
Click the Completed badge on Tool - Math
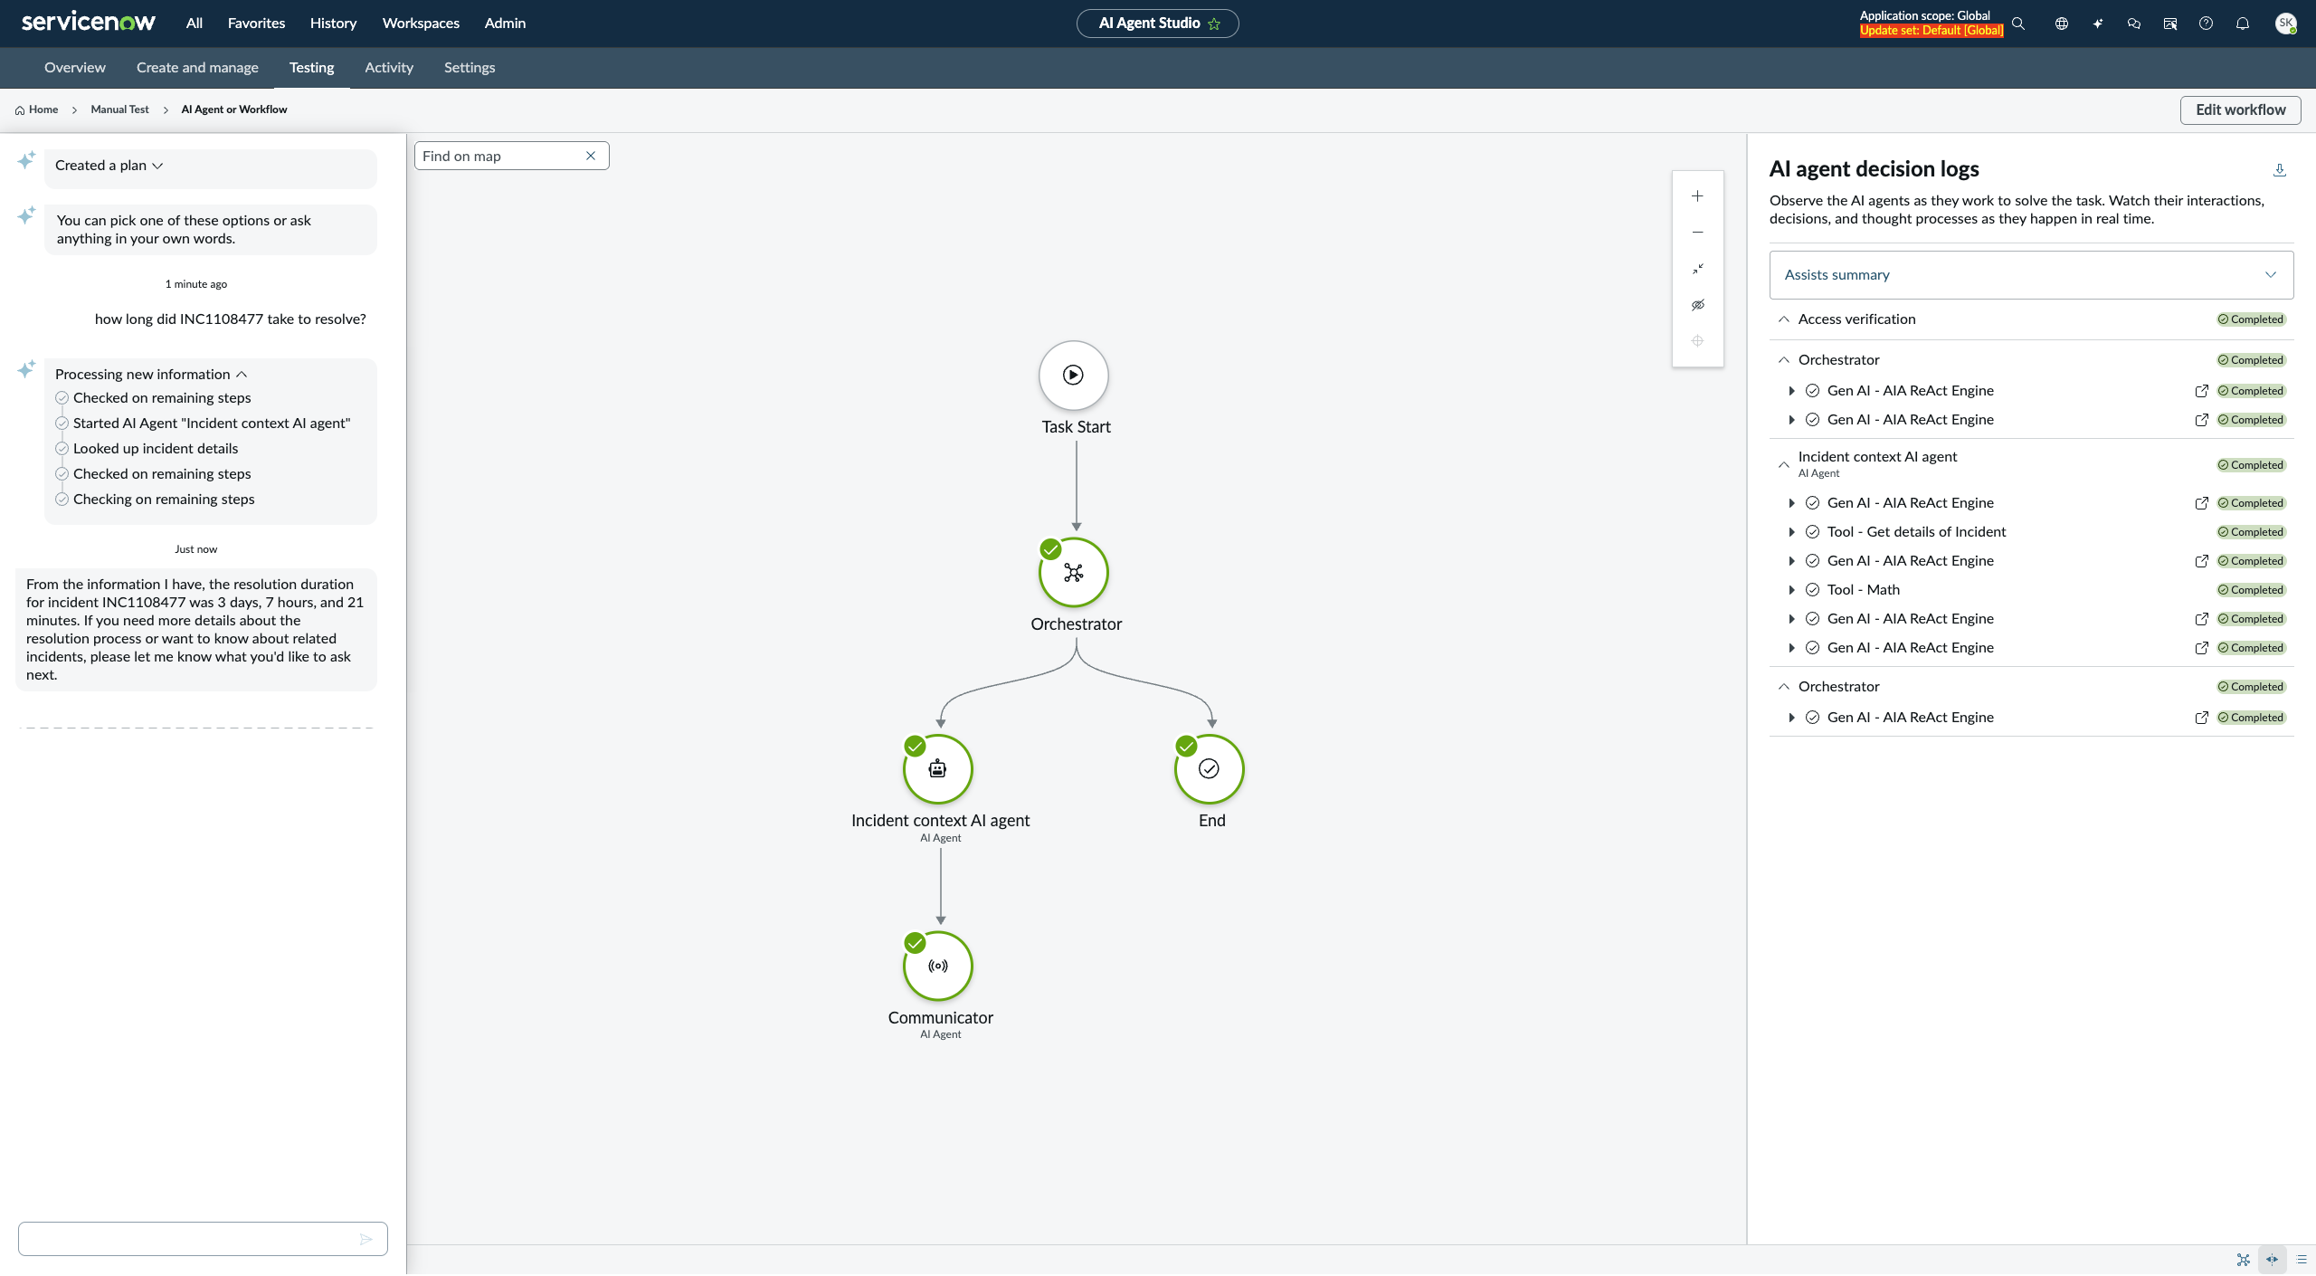pos(2251,590)
